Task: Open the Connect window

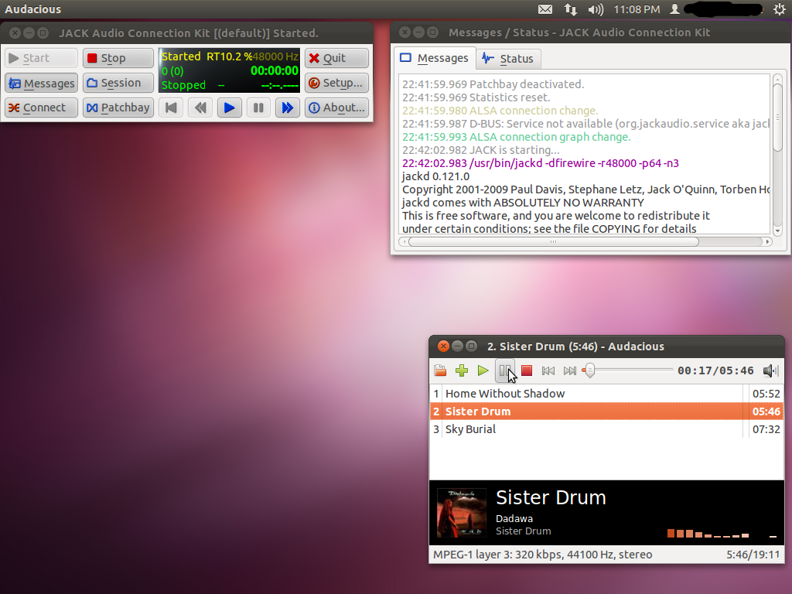Action: (x=42, y=108)
